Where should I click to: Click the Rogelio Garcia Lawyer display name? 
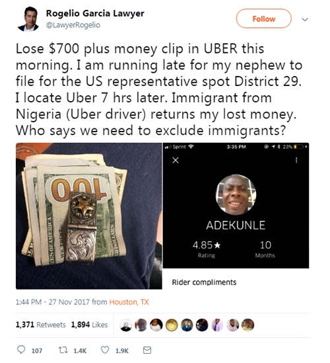point(95,13)
